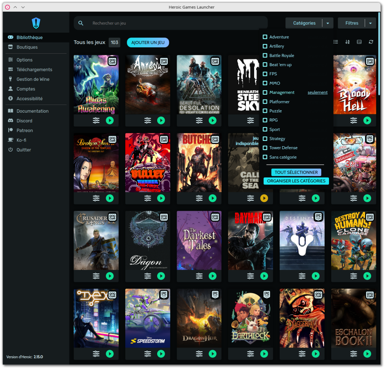385x369 pixels.
Task: Open Discord link in sidebar
Action: coord(36,121)
